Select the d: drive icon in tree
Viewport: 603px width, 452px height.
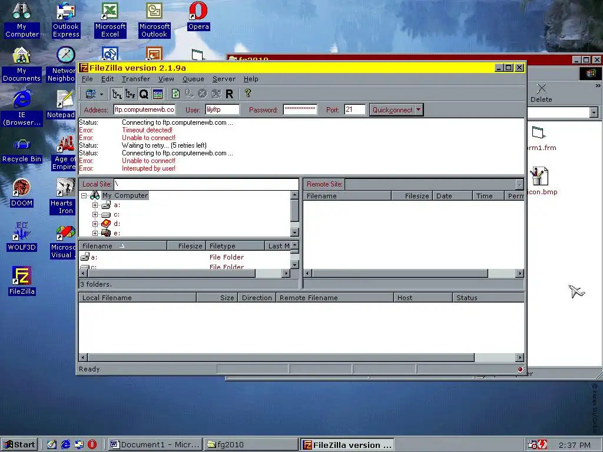coord(106,223)
